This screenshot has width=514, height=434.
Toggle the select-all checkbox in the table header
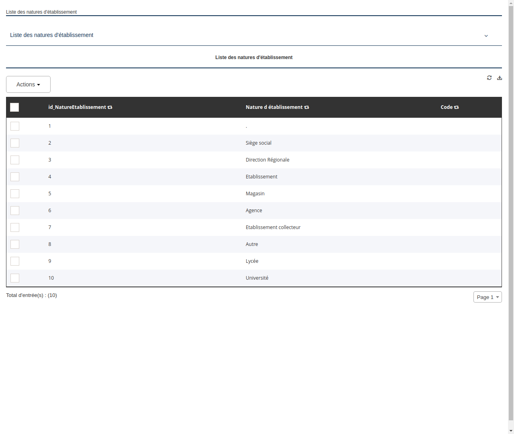(14, 107)
